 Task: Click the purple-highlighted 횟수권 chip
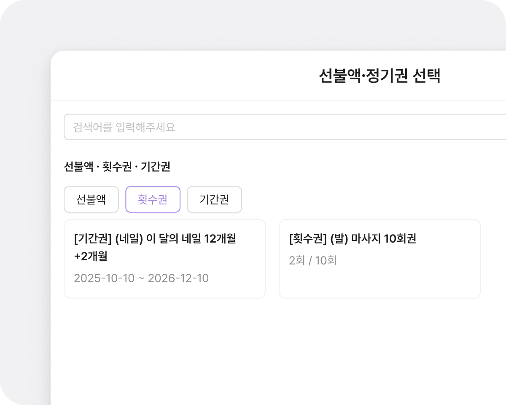tap(153, 200)
